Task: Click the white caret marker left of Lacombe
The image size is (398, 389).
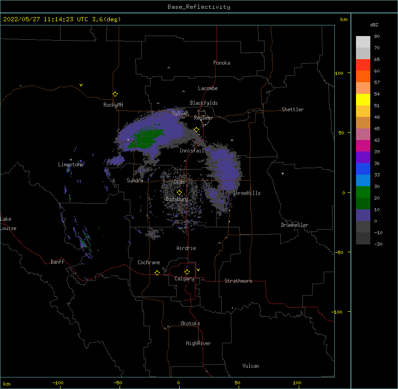Action: click(x=183, y=91)
